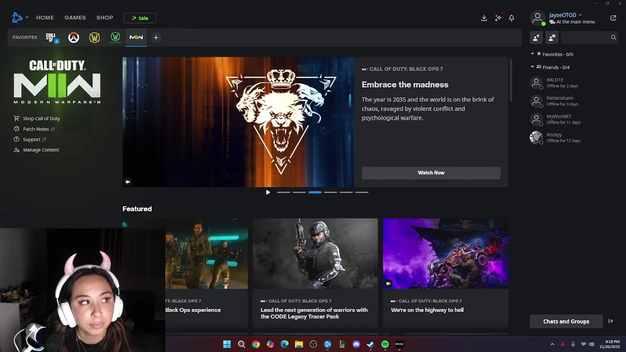
Task: Jump to fourth carousel slide indicator
Action: point(331,192)
